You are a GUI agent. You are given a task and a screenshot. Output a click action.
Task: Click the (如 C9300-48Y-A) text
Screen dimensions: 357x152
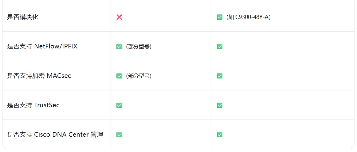[x=248, y=17]
